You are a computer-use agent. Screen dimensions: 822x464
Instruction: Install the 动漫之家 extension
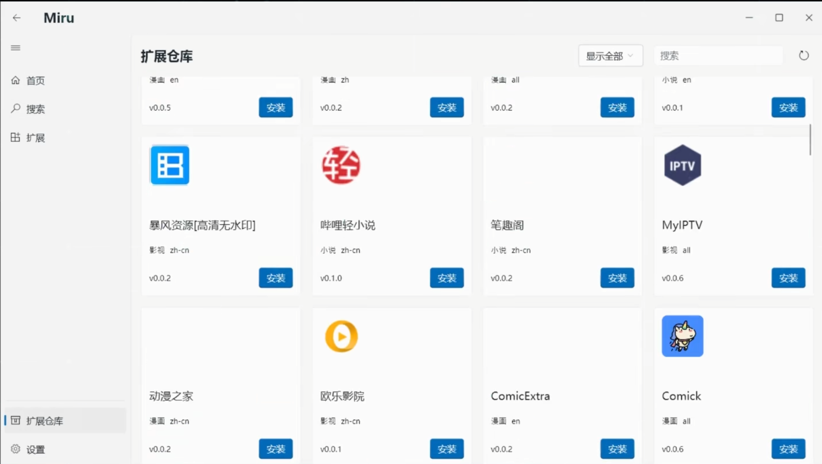(275, 449)
